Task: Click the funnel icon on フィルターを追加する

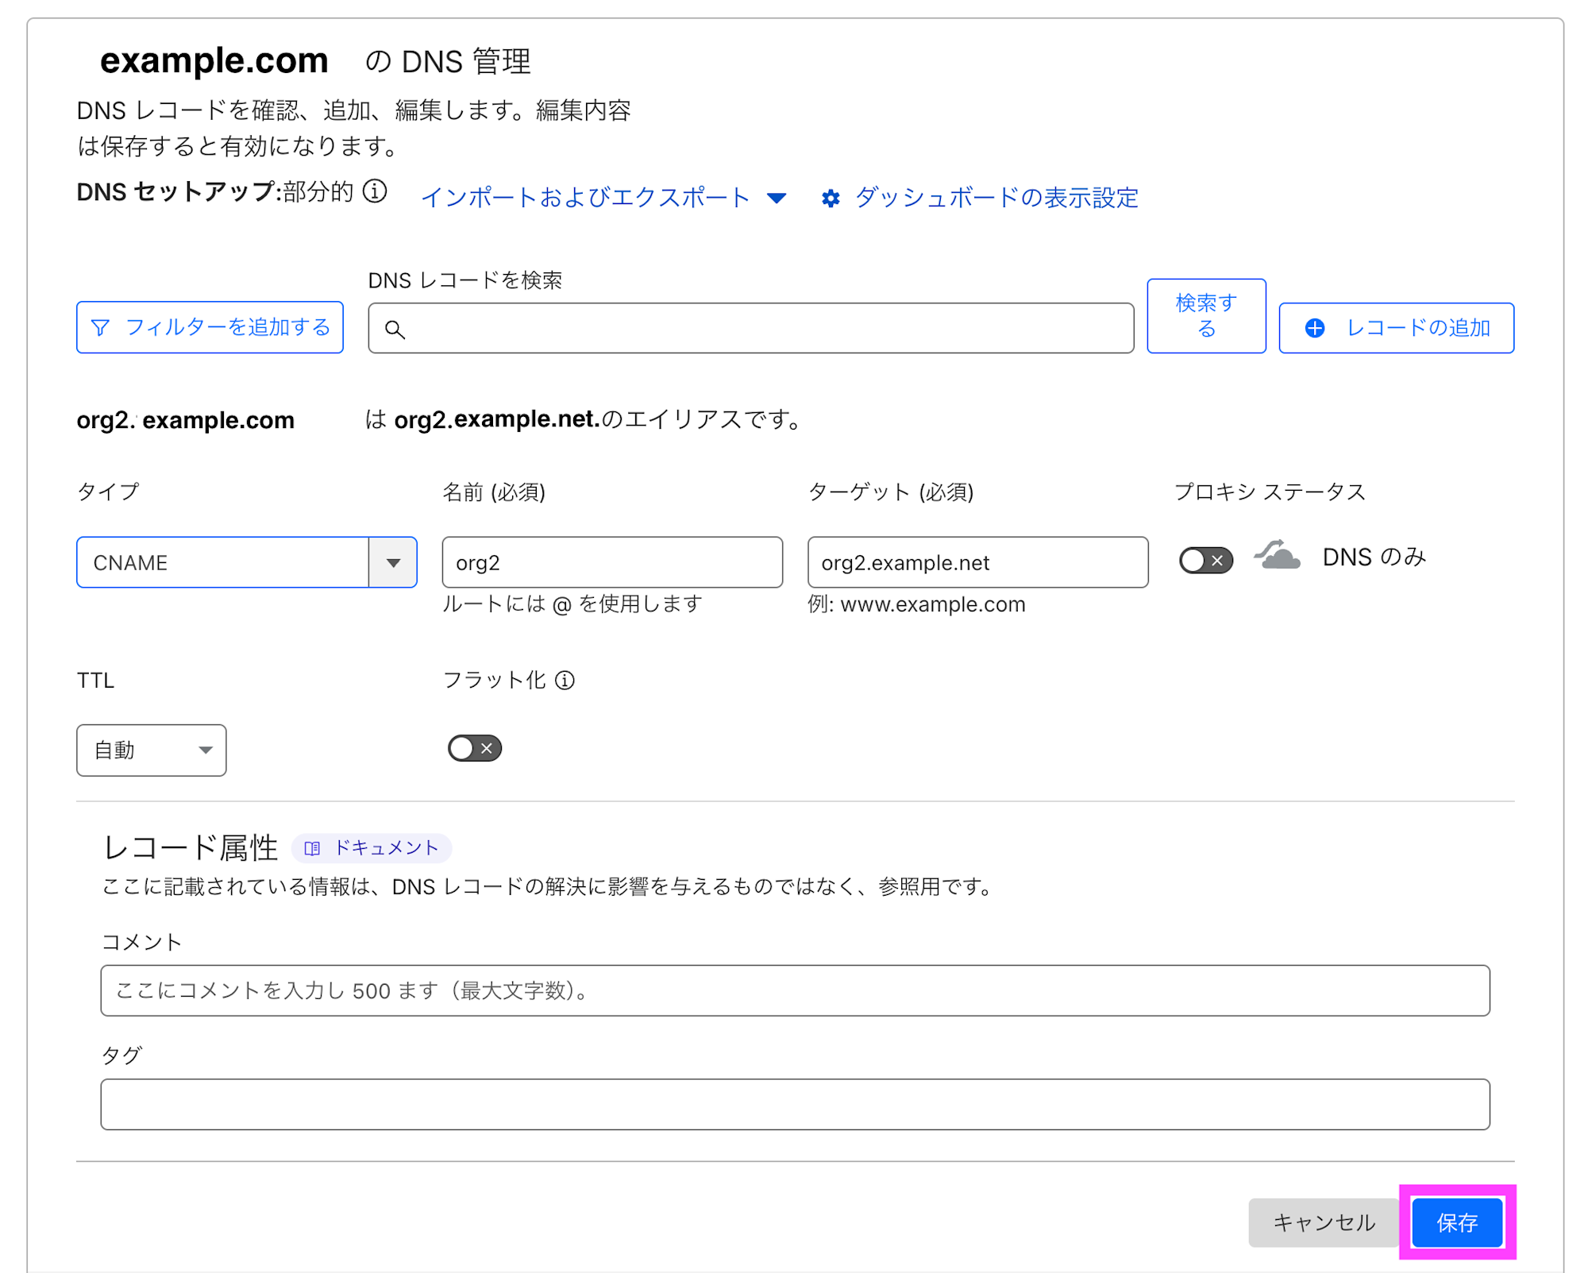Action: click(x=100, y=327)
